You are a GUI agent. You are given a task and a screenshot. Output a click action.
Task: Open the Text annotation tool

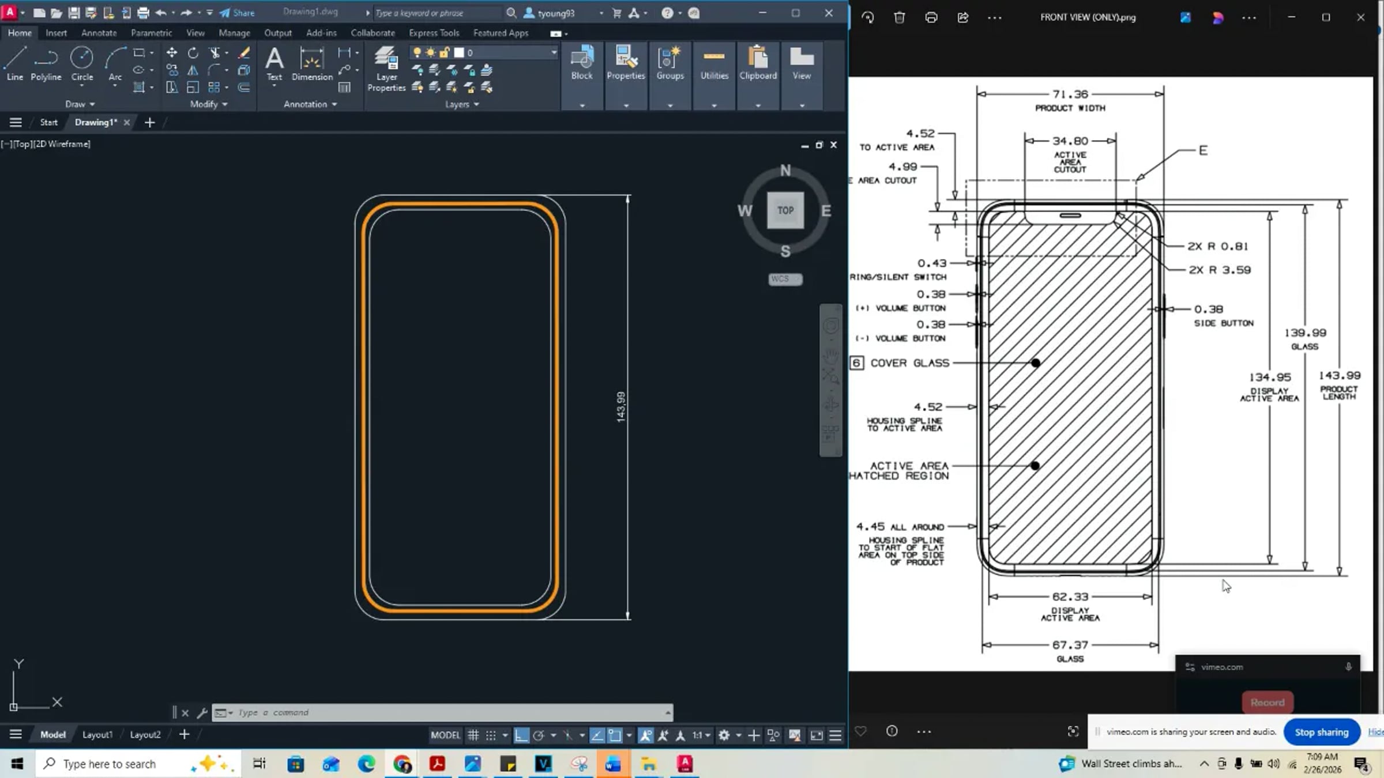pyautogui.click(x=274, y=63)
